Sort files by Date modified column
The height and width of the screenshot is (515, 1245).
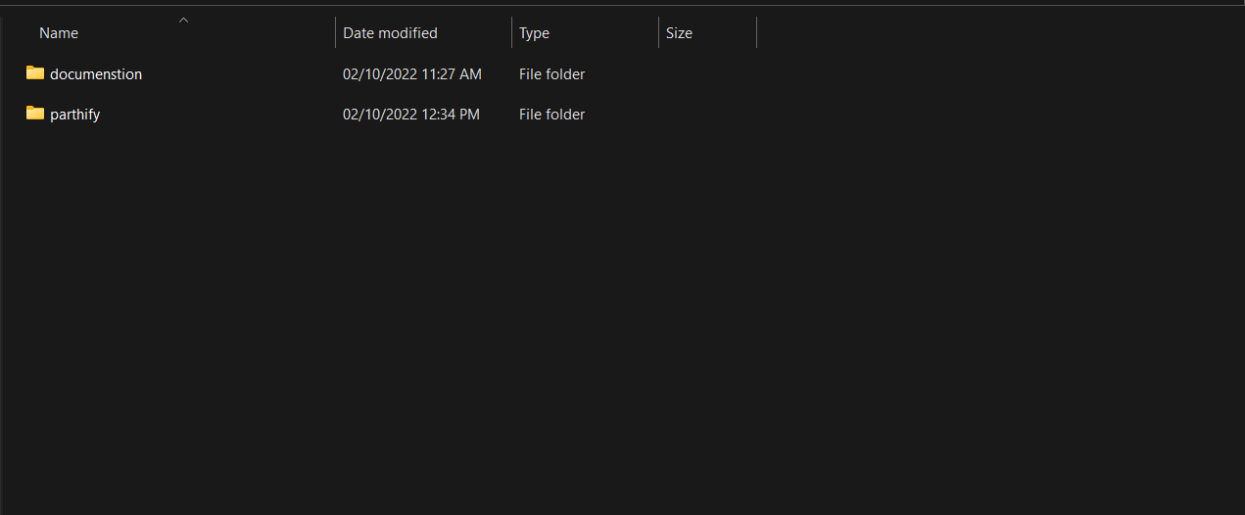coord(390,33)
